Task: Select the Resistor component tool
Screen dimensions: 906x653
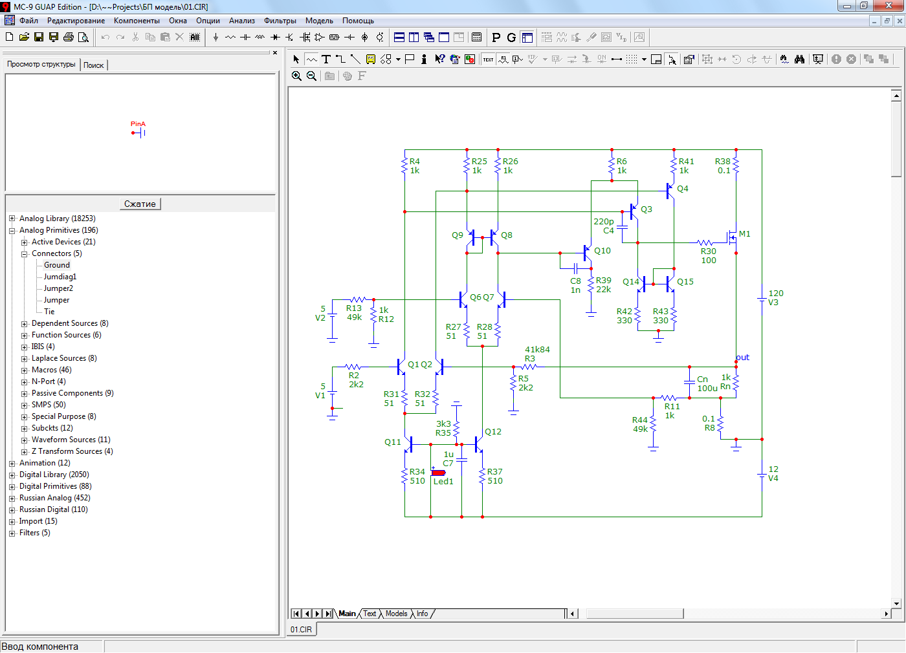Action: 230,37
